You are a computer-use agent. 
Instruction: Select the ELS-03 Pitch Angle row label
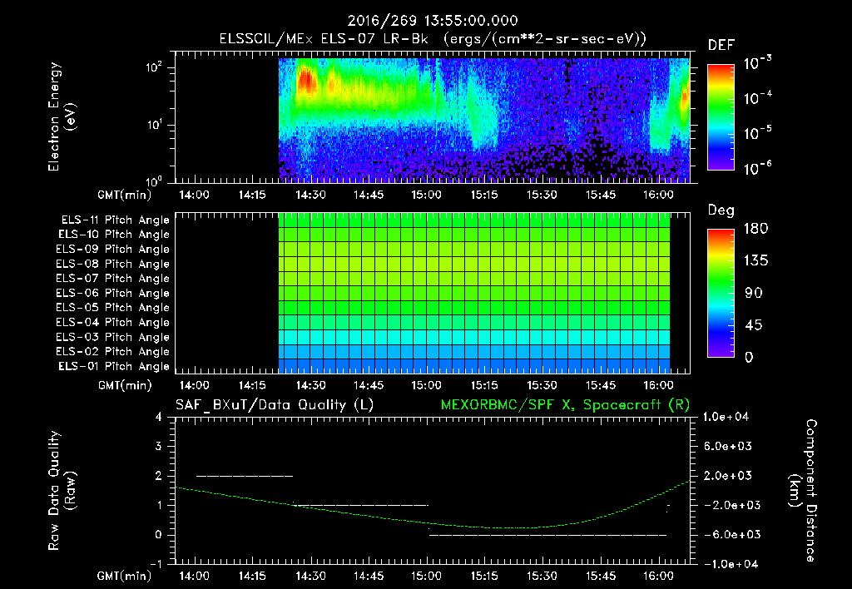[x=112, y=337]
